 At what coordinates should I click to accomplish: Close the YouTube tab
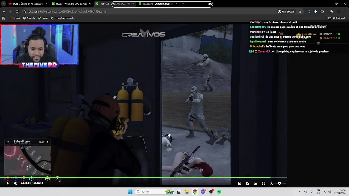pyautogui.click(x=47, y=4)
